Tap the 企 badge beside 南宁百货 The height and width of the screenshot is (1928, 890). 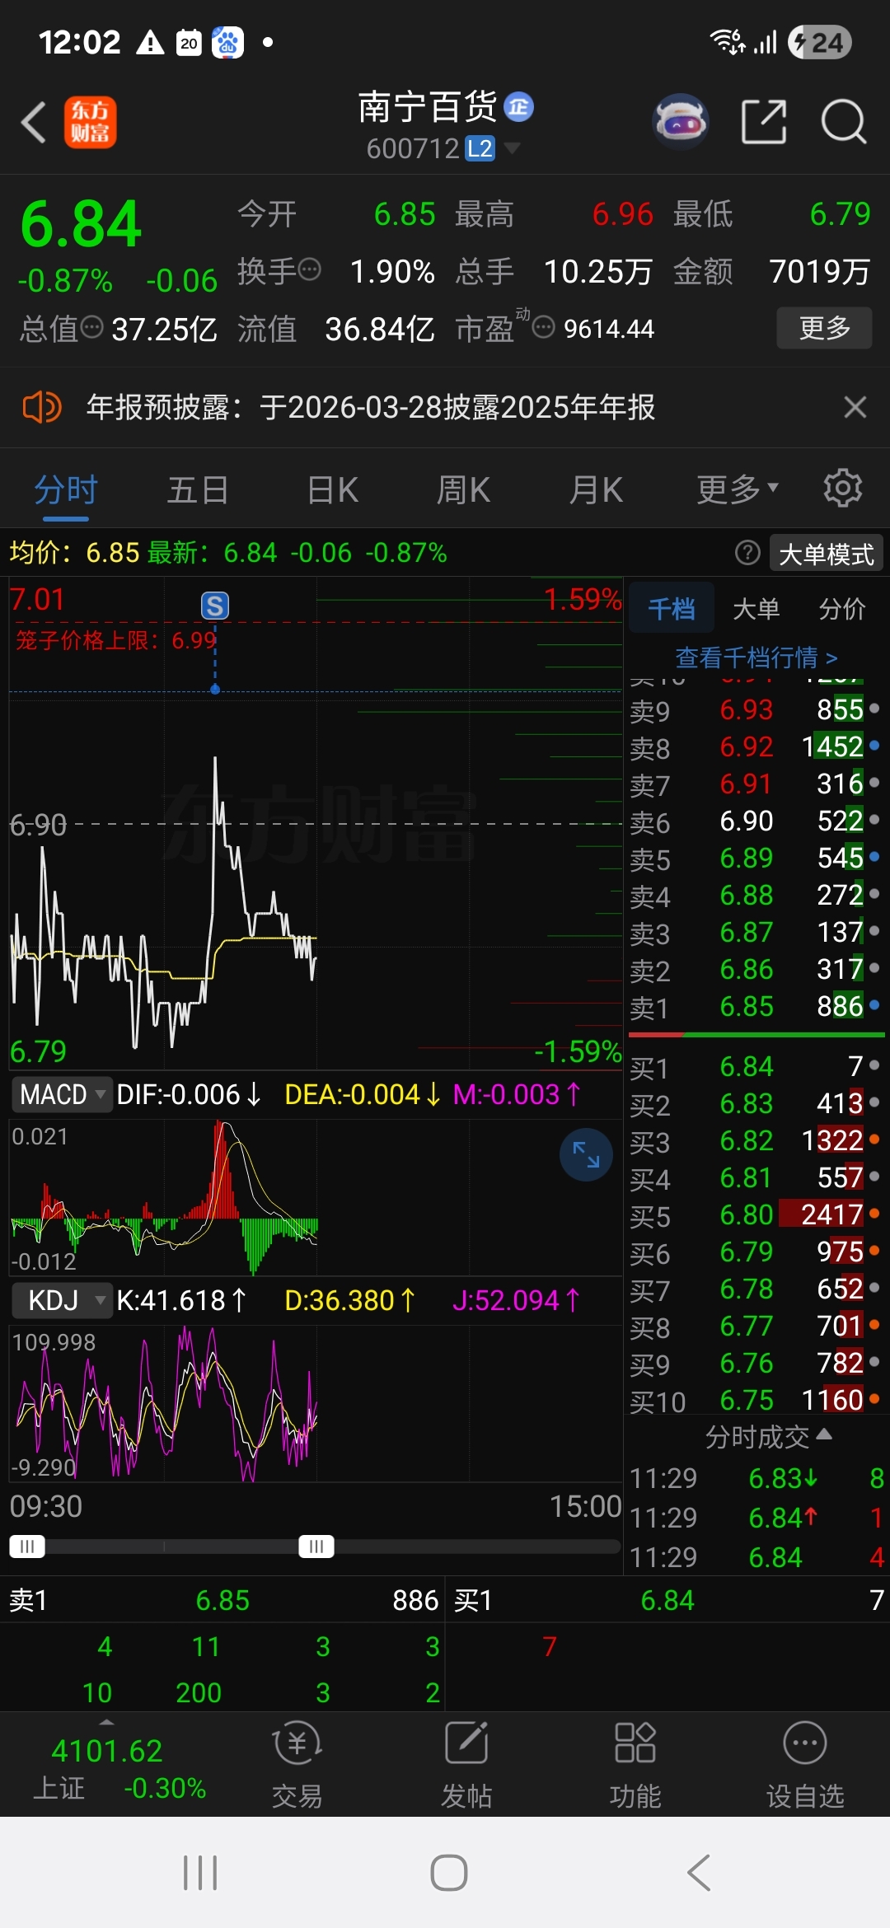pos(518,106)
